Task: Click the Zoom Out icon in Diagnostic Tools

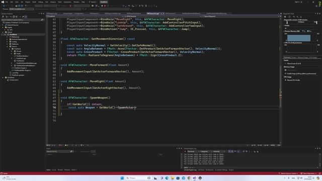Action: (297, 17)
